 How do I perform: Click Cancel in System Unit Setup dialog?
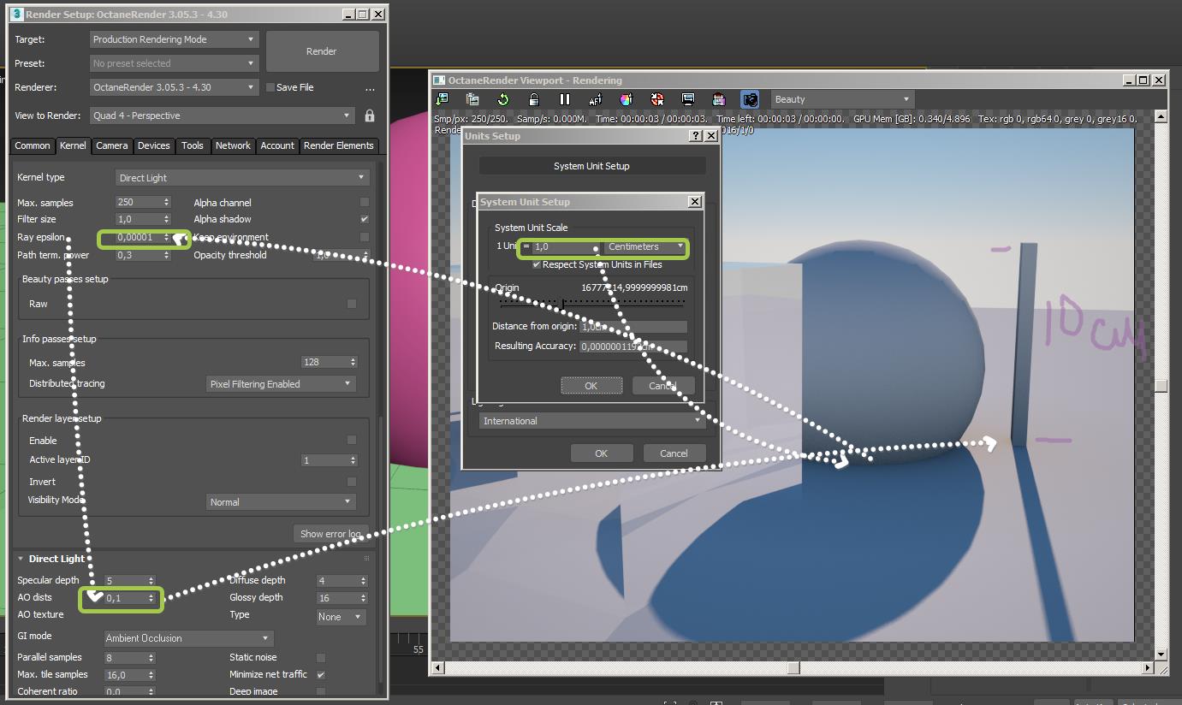tap(662, 386)
